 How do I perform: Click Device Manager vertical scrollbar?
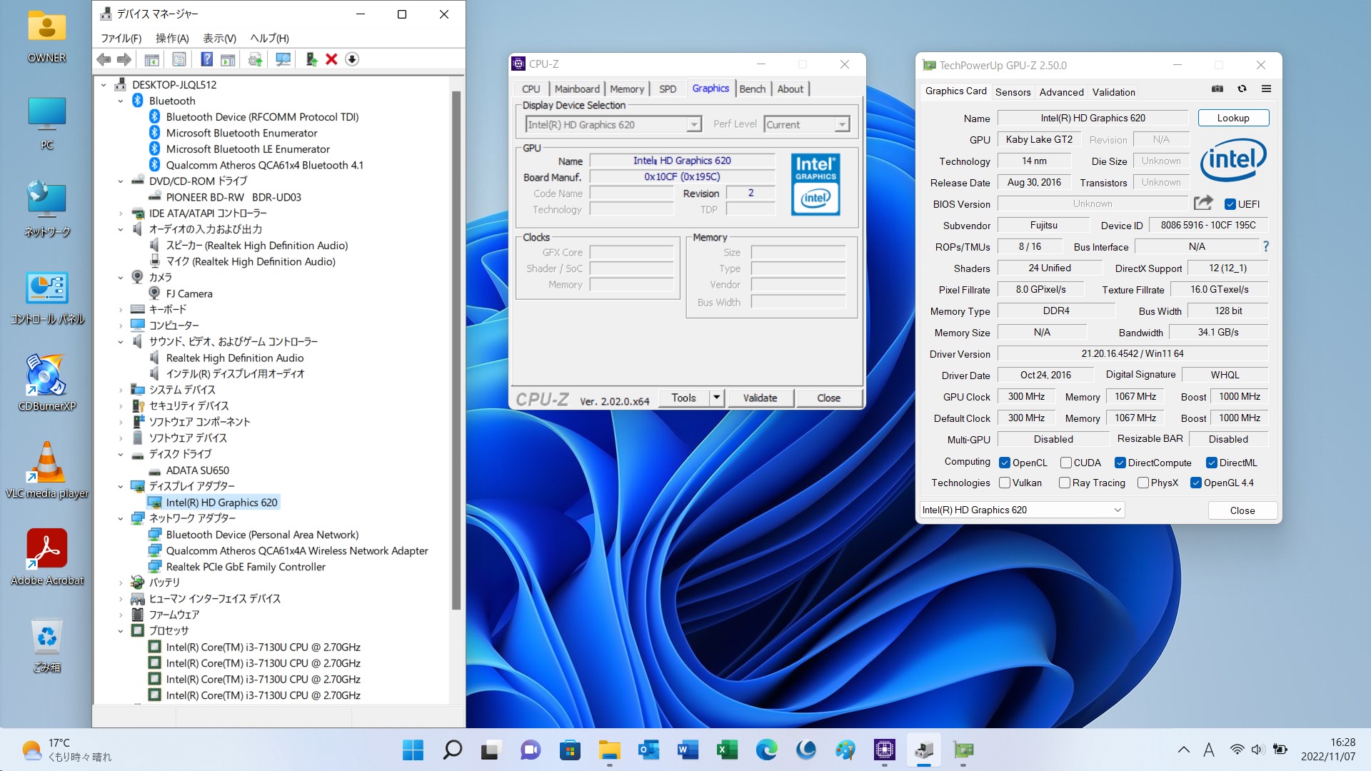click(456, 350)
